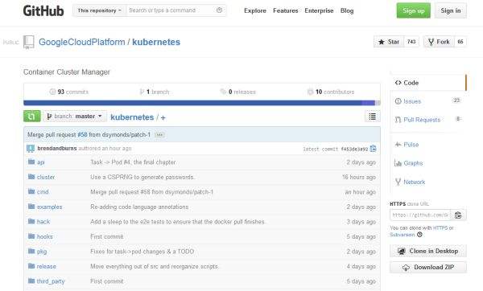Open the Pull Requests tab in sidebar
Screen dimensions: 483x291
tap(428, 120)
